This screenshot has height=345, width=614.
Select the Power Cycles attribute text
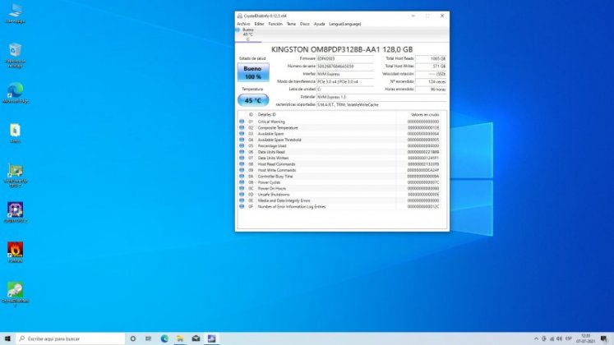pyautogui.click(x=269, y=182)
